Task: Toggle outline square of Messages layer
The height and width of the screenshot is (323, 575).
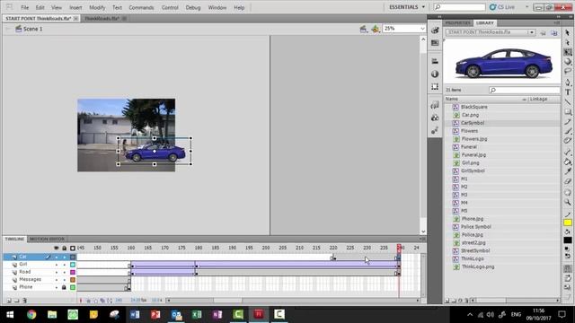Action: [x=73, y=280]
